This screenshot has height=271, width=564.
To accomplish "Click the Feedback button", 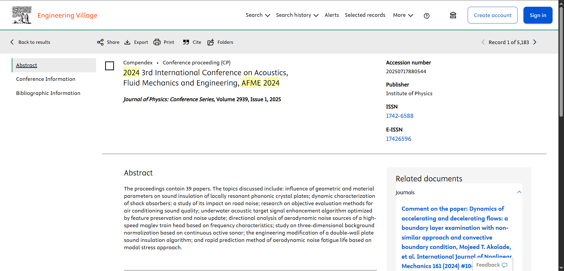I will [x=492, y=265].
